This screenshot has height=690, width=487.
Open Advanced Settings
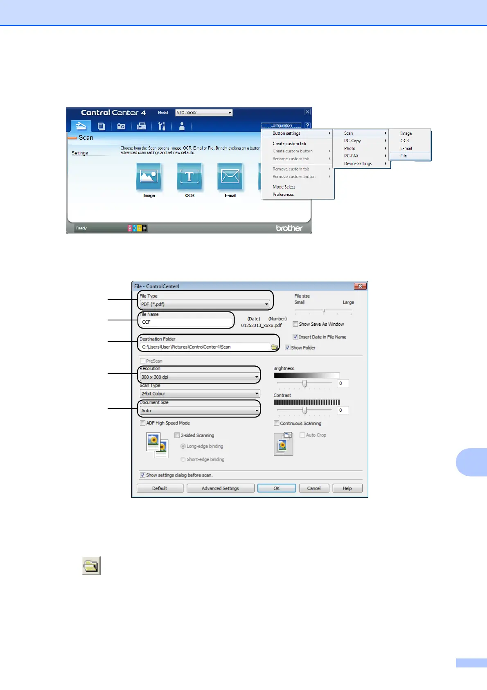point(220,488)
